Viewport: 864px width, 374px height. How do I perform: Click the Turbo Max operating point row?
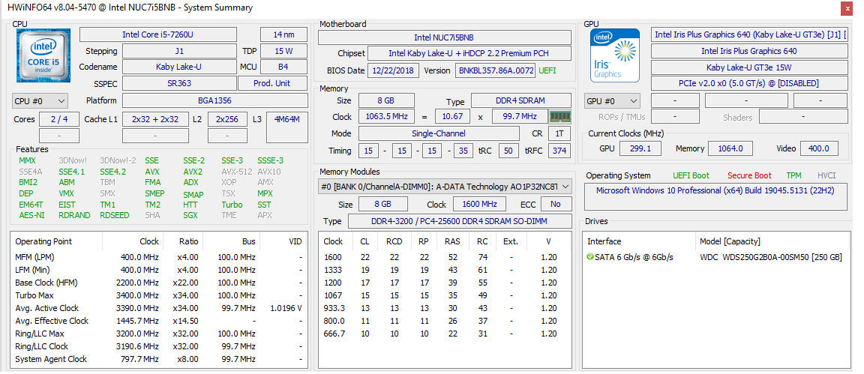[x=159, y=295]
